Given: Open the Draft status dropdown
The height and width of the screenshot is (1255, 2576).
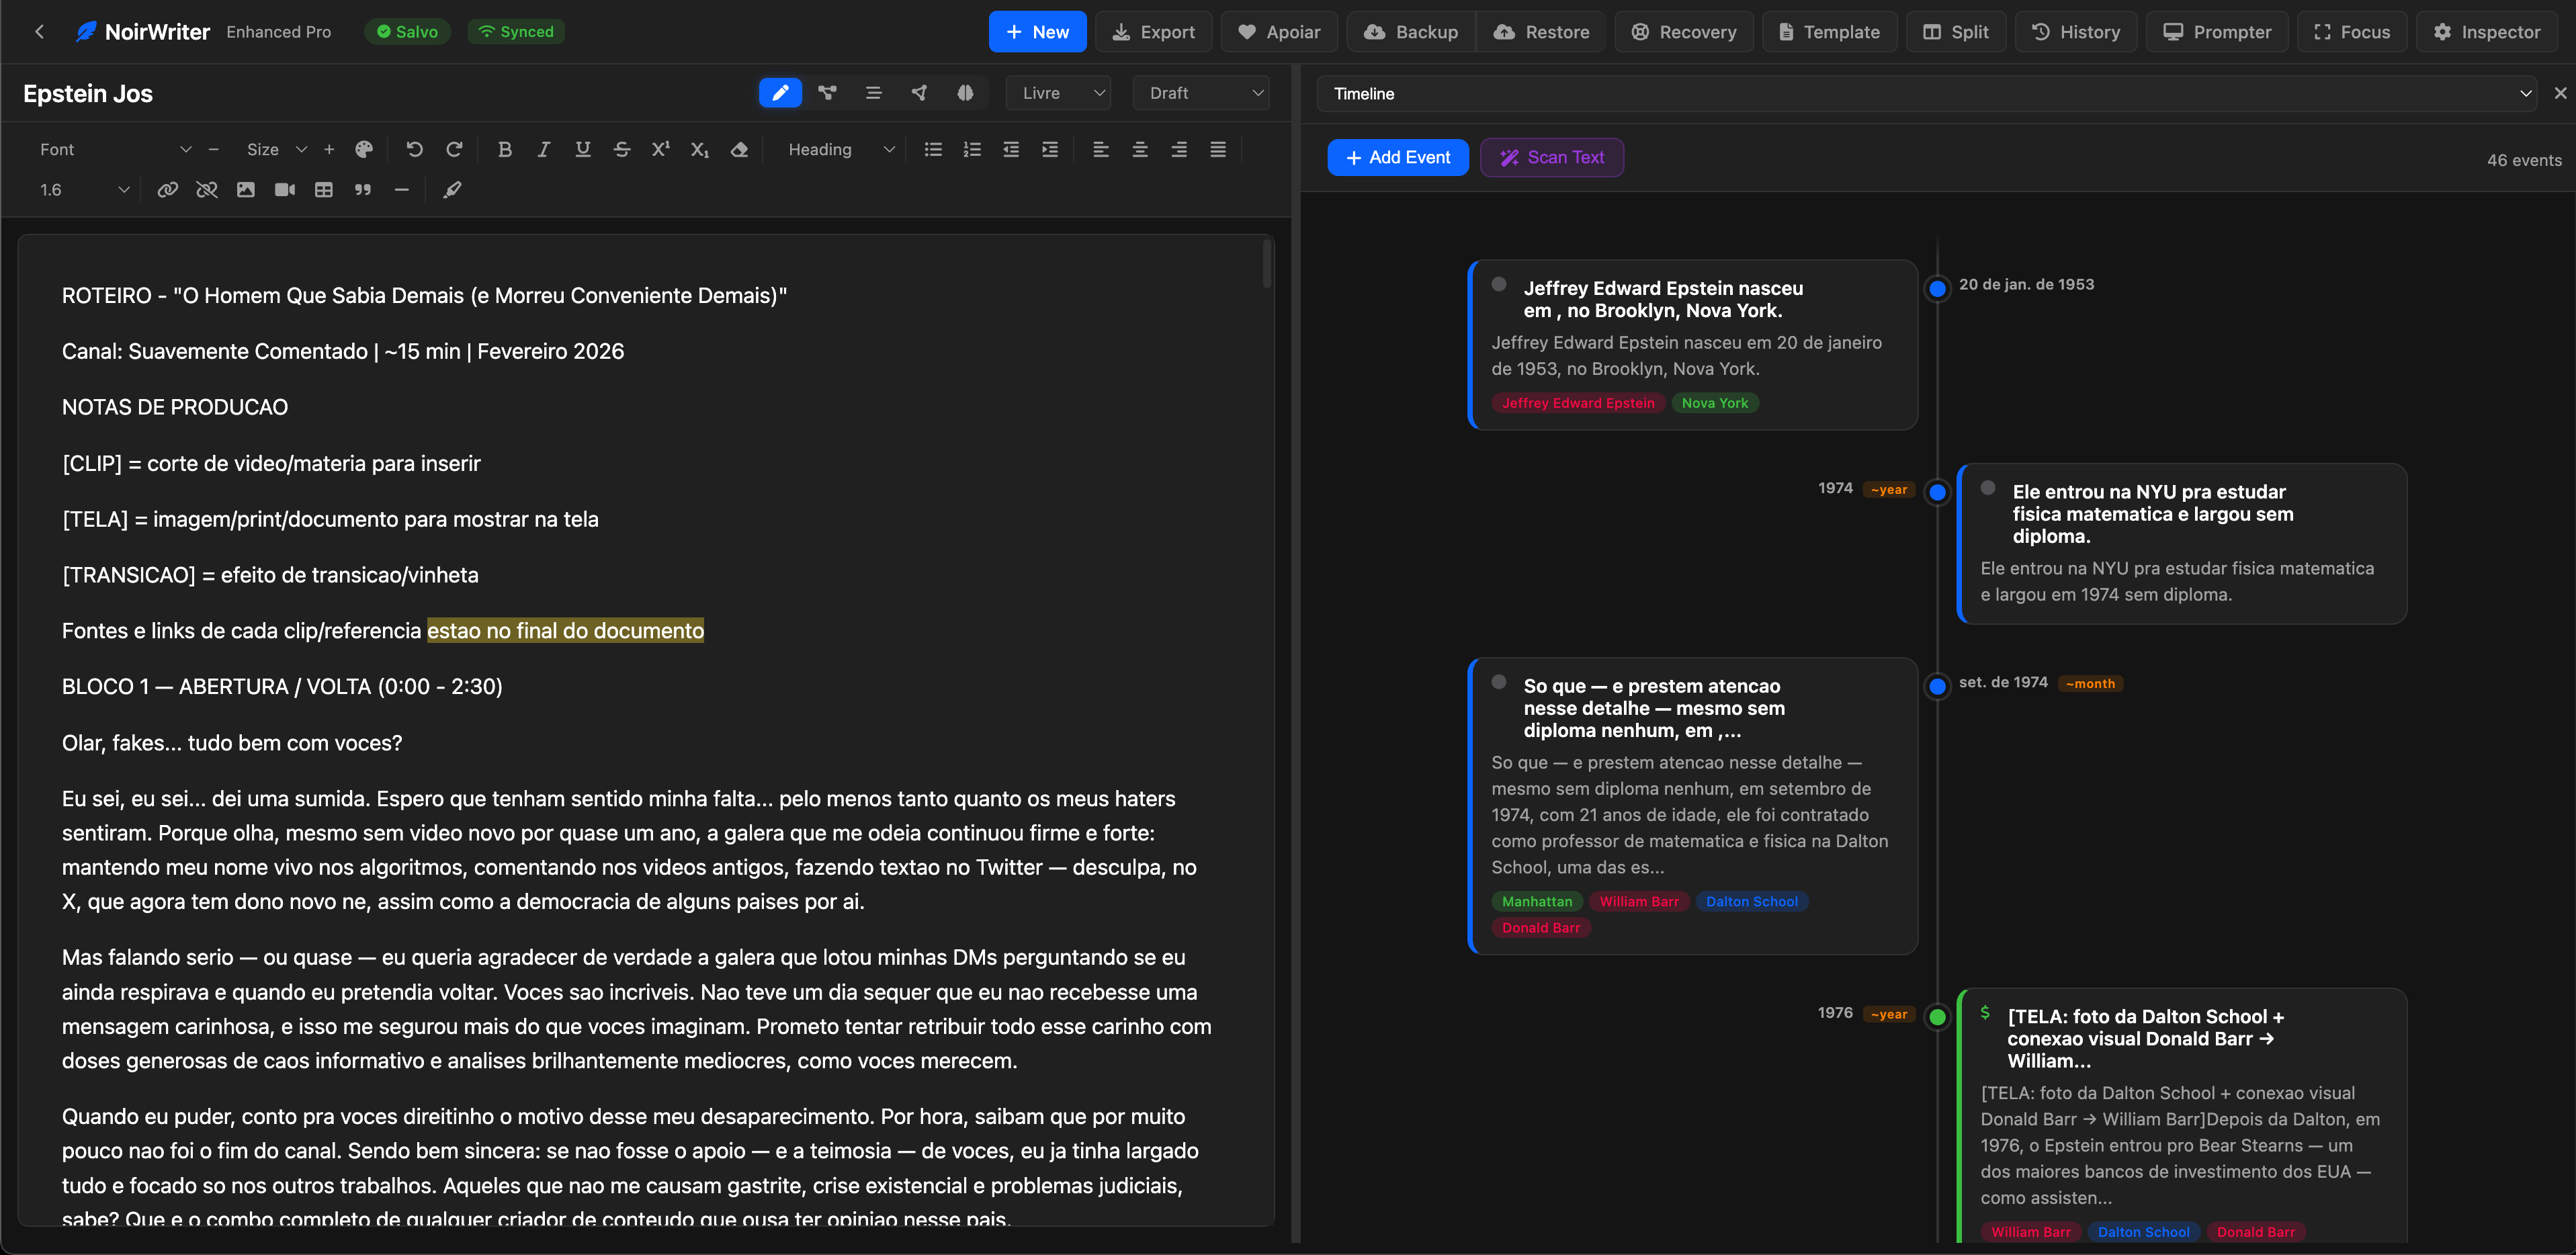Looking at the screenshot, I should 1203,93.
